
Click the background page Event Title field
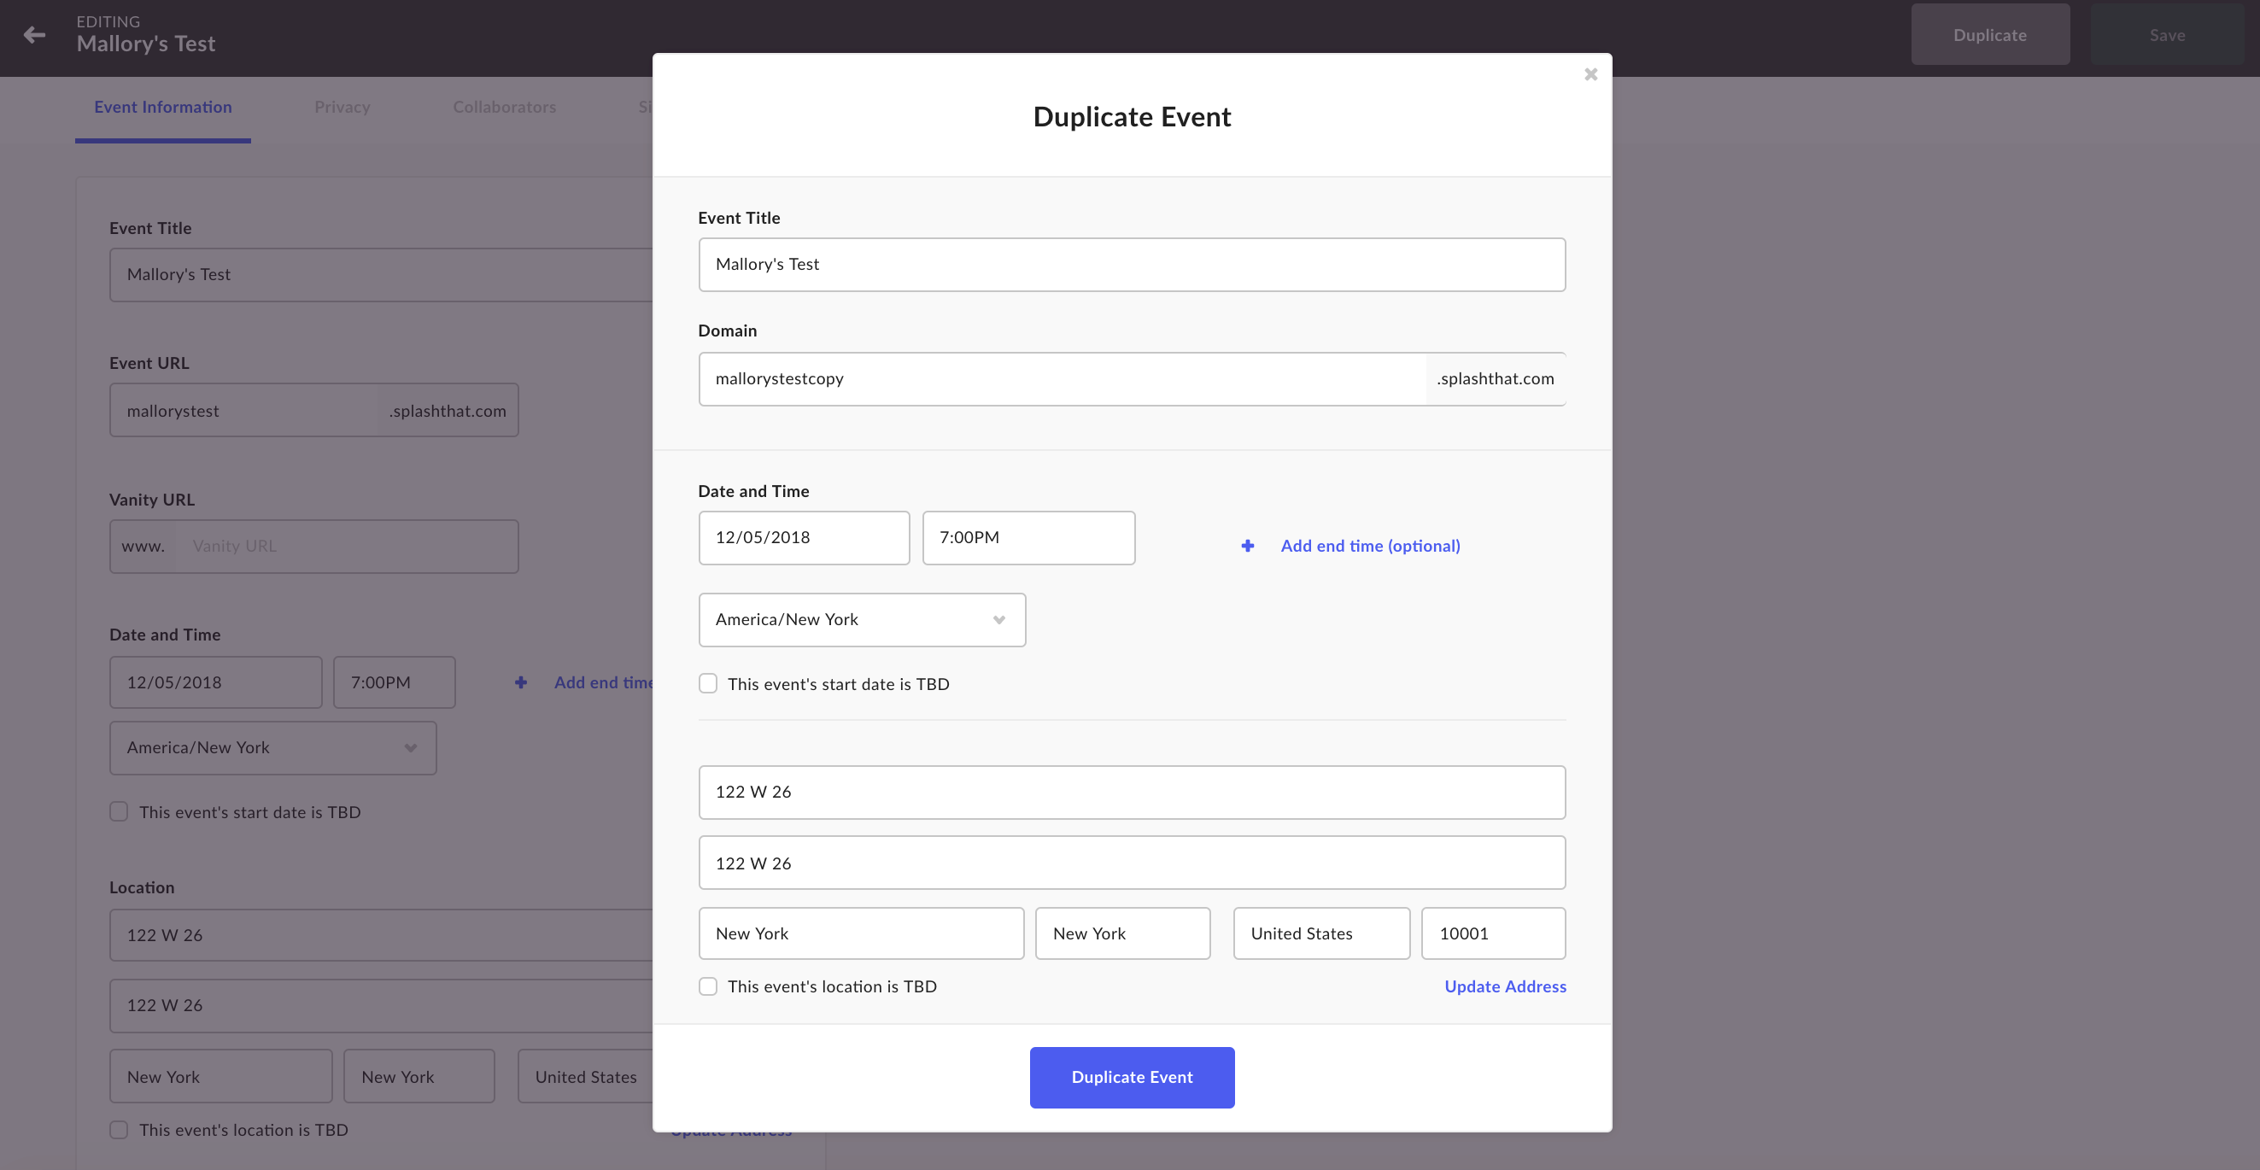coord(381,274)
